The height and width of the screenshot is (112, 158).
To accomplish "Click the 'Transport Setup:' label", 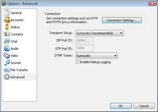I will tap(61, 33).
